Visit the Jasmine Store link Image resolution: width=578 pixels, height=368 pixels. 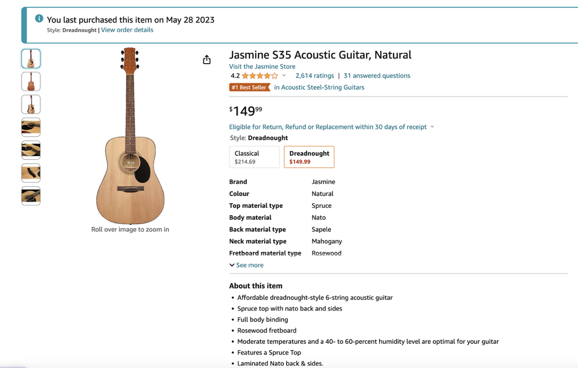tap(262, 66)
